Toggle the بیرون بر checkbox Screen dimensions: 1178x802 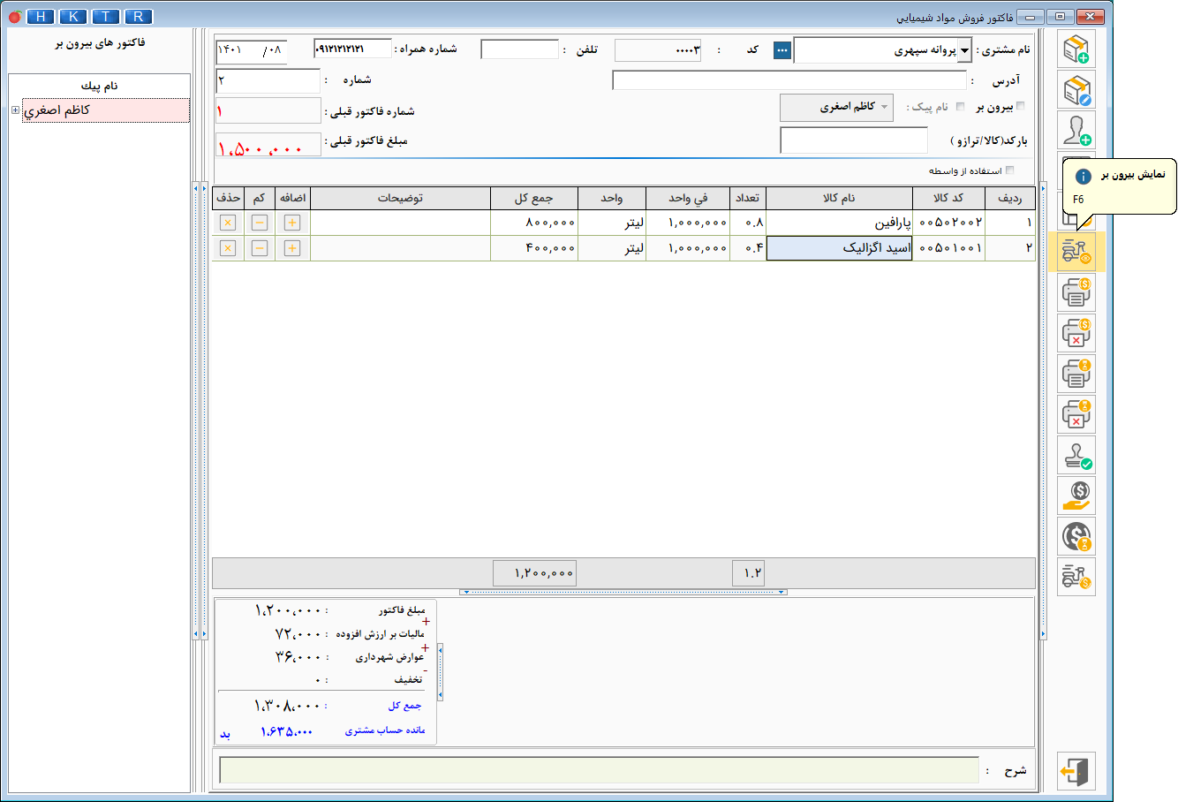(1021, 107)
